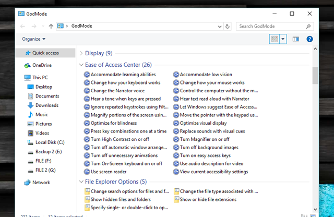The width and height of the screenshot is (334, 217).
Task: Click the change view layout icon
Action: coord(275,39)
